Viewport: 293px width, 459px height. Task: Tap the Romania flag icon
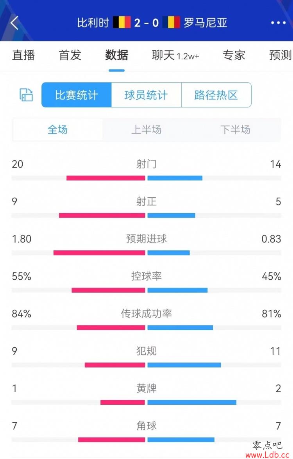point(171,22)
